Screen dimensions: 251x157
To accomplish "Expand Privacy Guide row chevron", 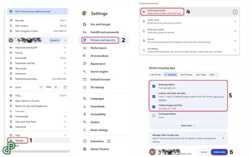I will click(235, 21).
